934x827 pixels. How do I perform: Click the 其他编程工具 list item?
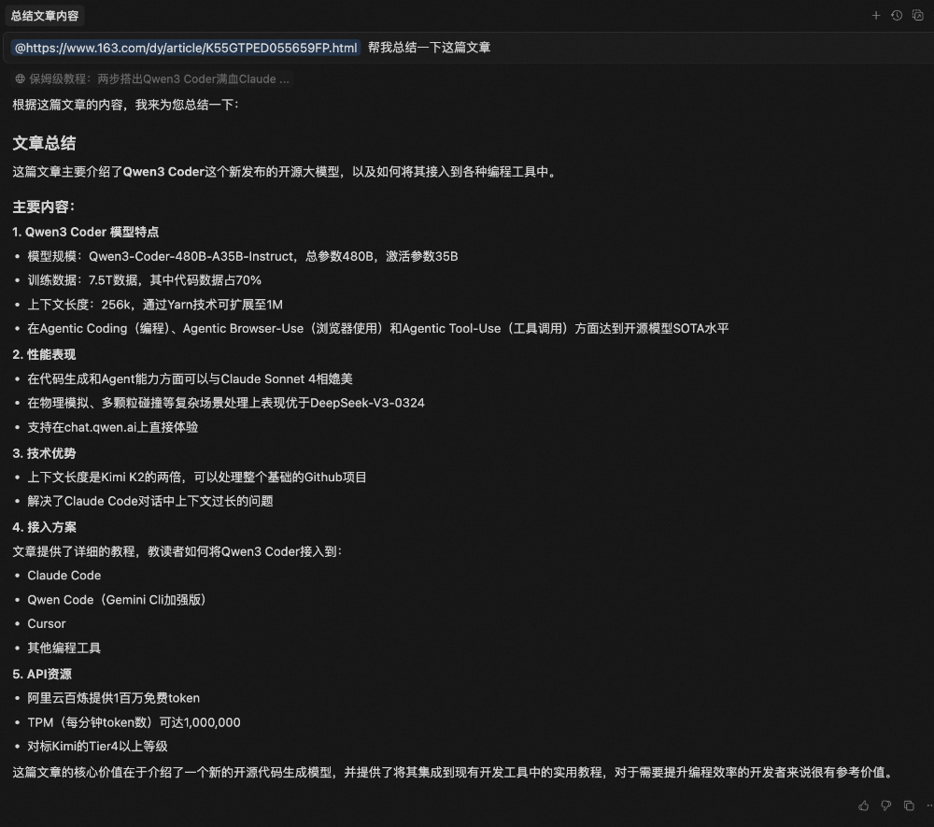click(64, 649)
